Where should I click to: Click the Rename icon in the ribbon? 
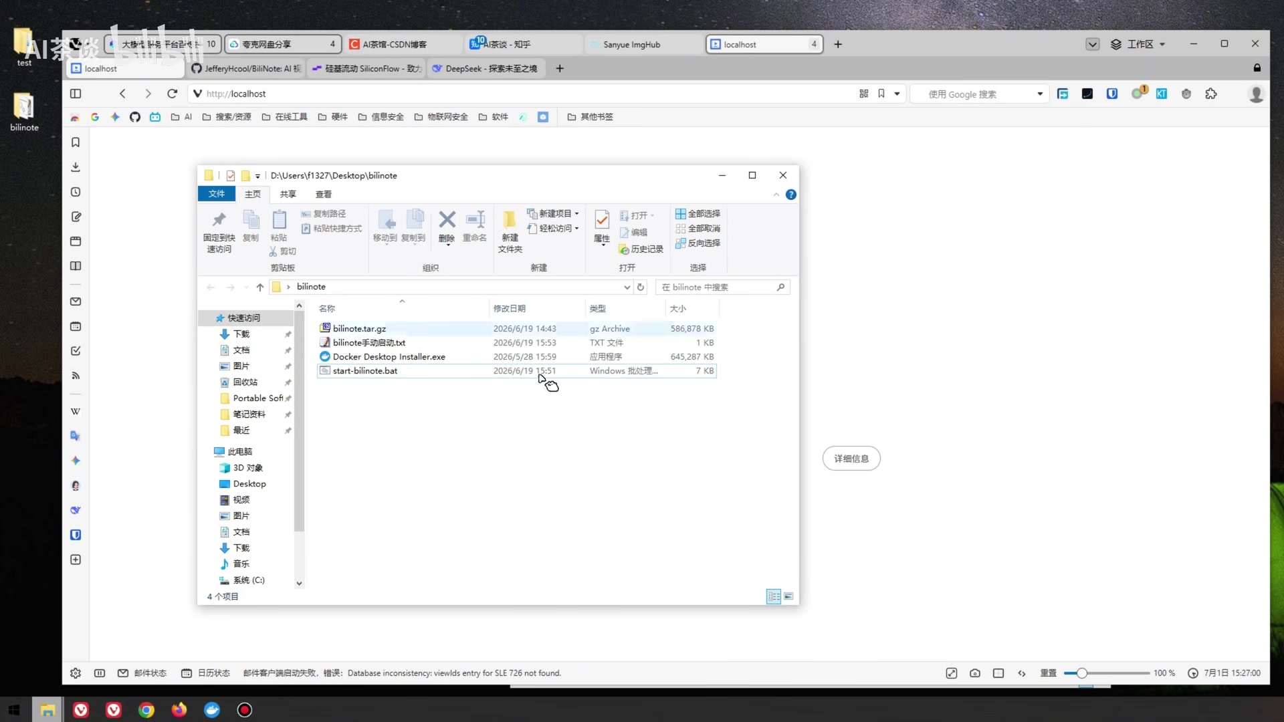click(x=475, y=226)
